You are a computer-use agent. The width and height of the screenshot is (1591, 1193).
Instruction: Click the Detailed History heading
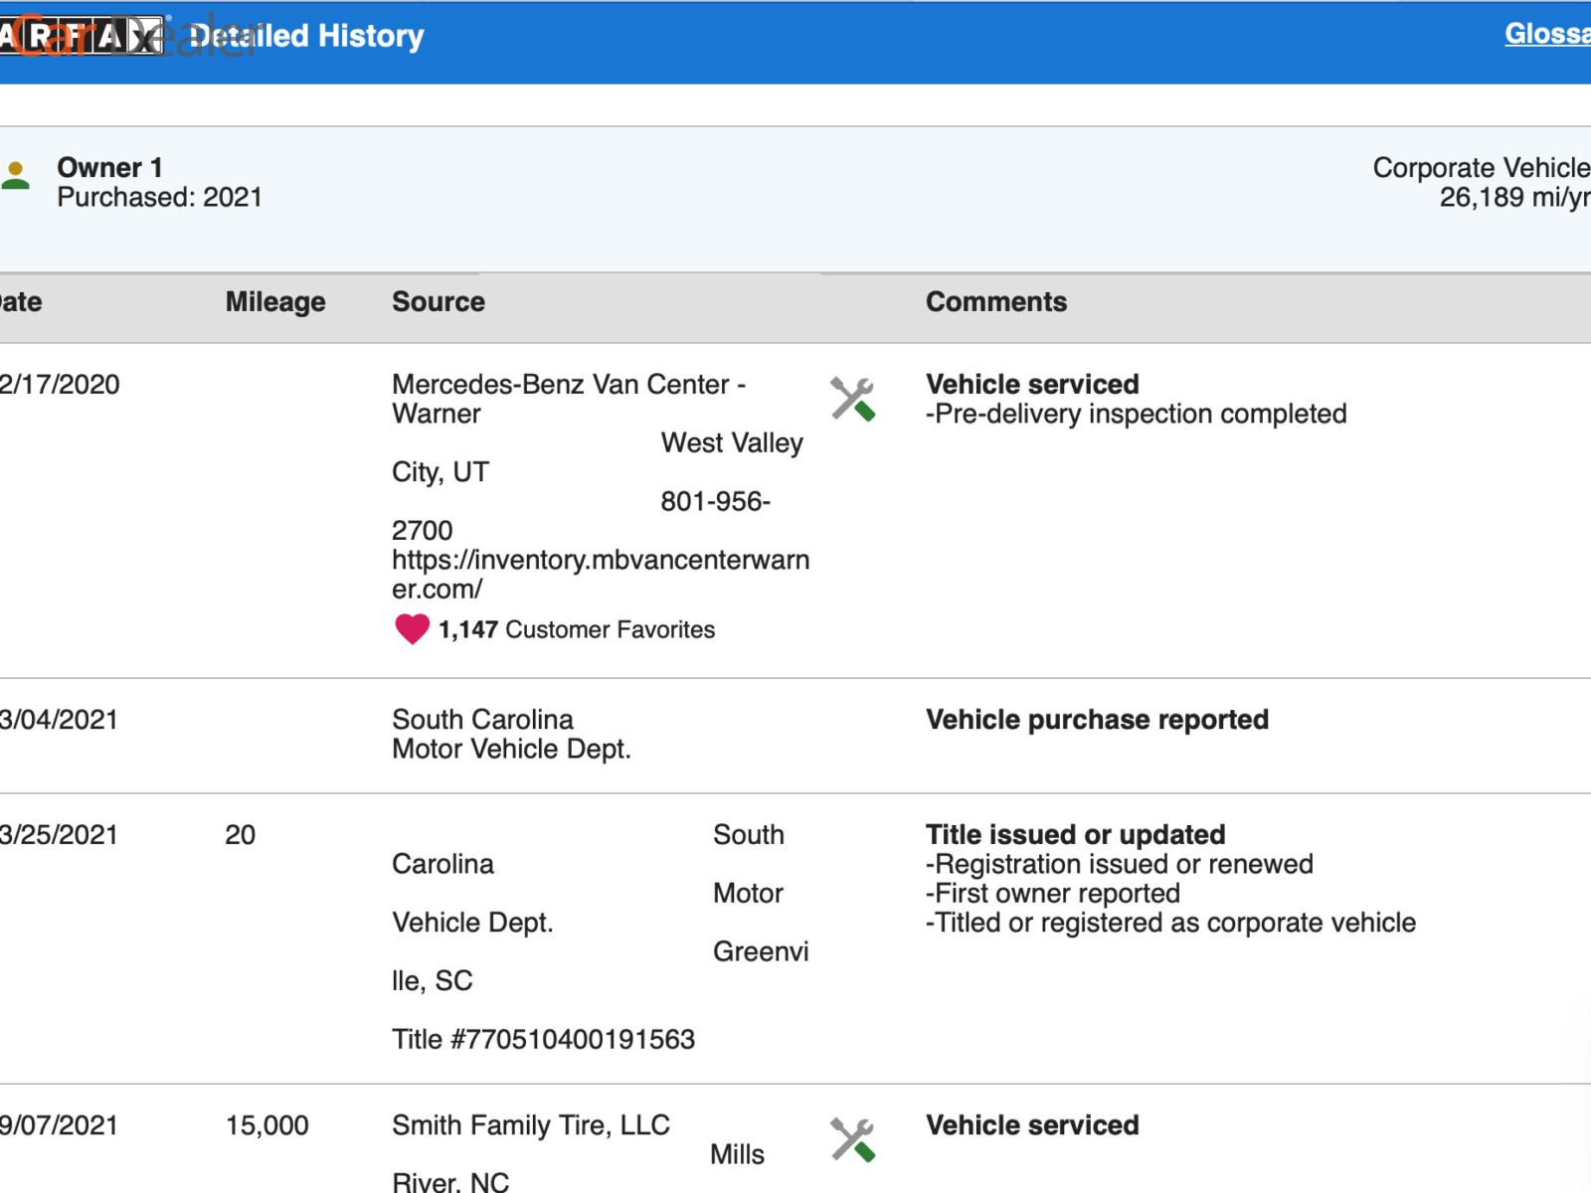pos(307,37)
